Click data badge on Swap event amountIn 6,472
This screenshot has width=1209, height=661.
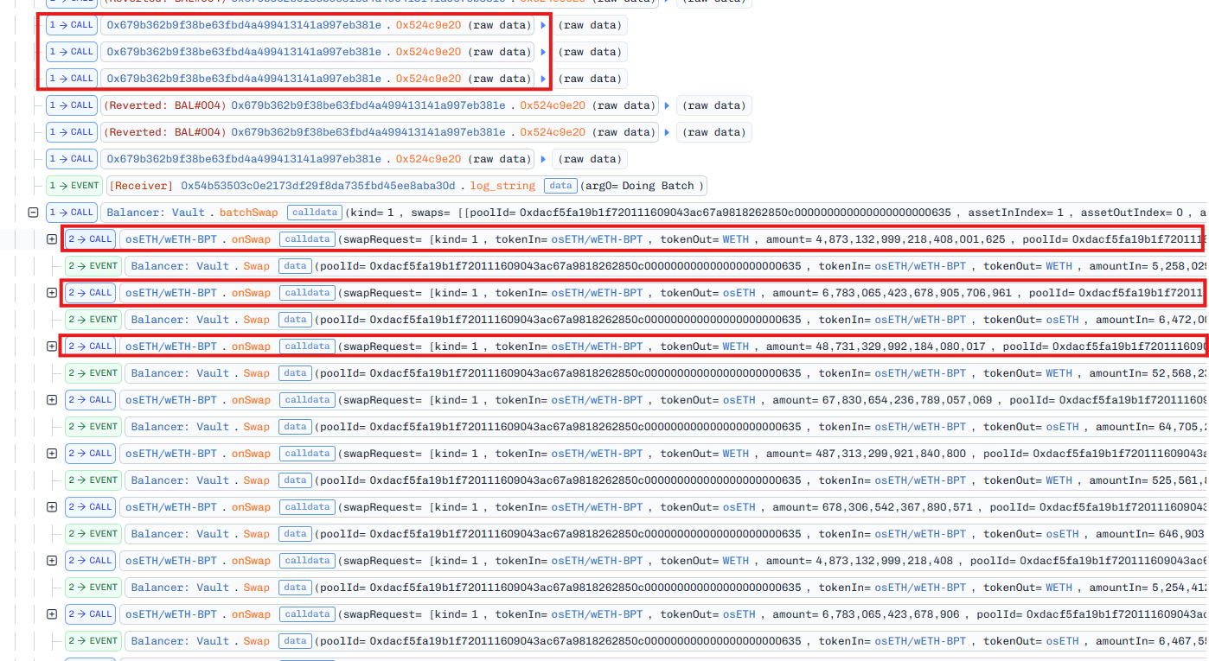pos(295,320)
